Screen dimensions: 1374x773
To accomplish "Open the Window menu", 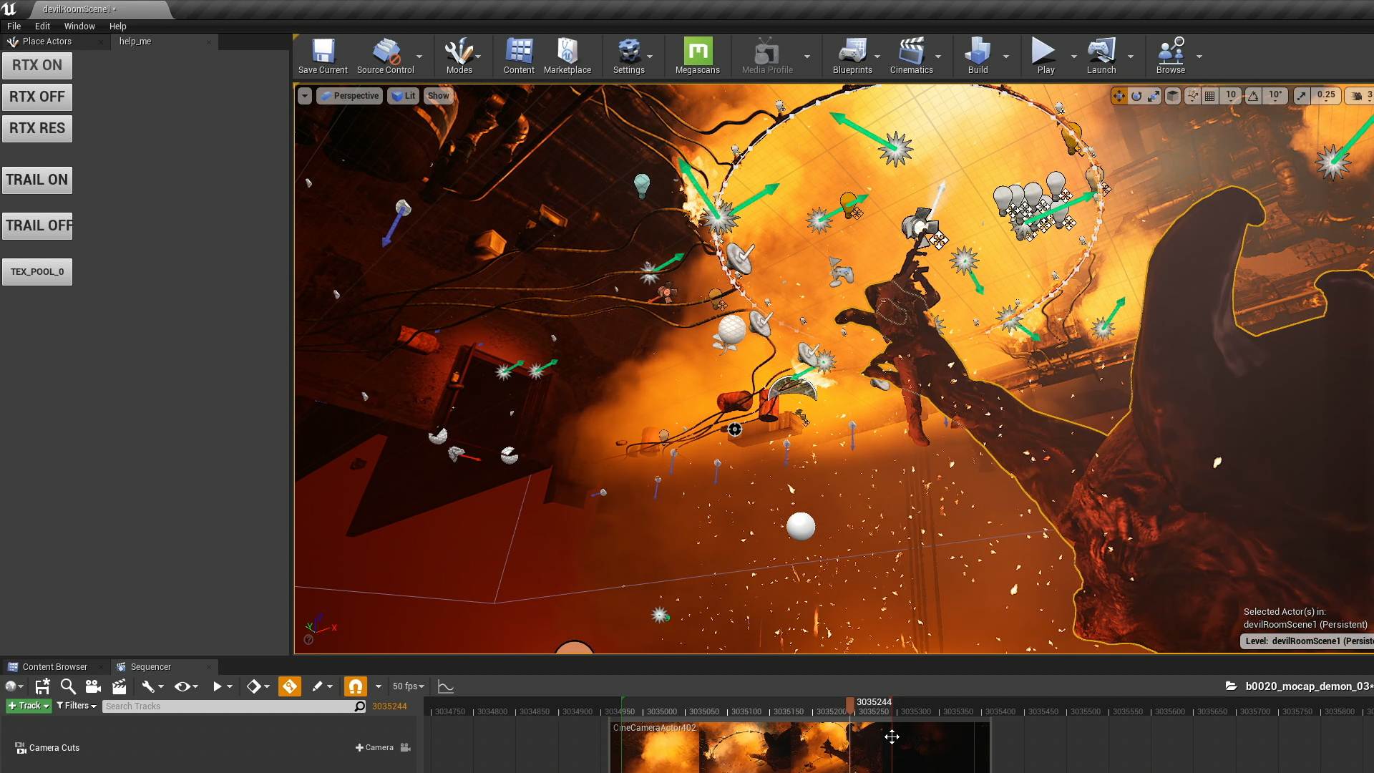I will [79, 26].
